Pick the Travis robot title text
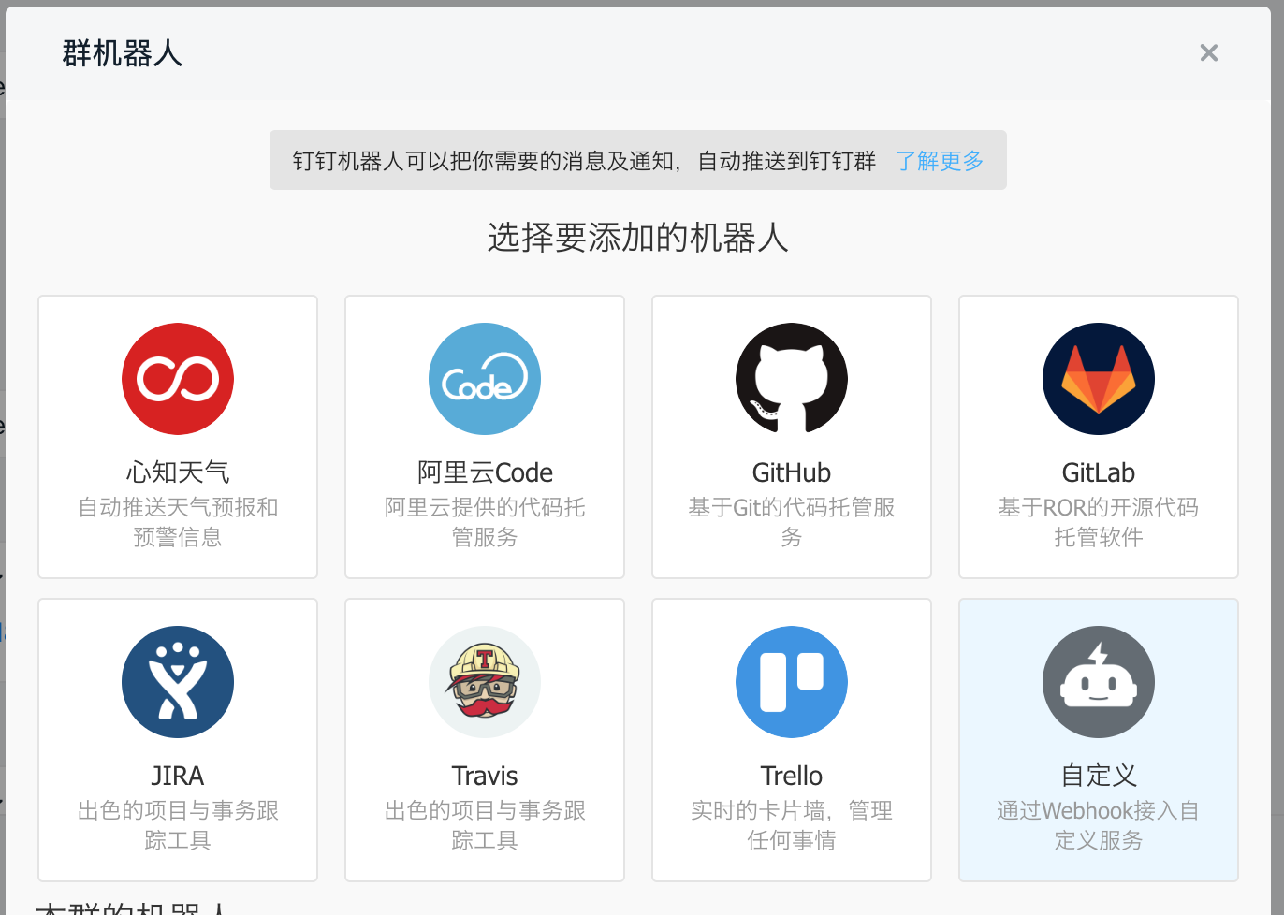The image size is (1284, 915). (485, 776)
